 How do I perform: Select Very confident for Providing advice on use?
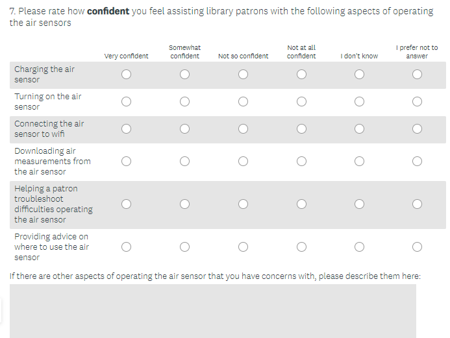point(126,247)
